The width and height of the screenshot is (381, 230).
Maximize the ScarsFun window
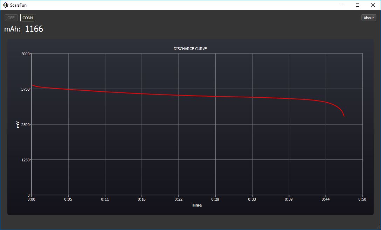(x=358, y=5)
